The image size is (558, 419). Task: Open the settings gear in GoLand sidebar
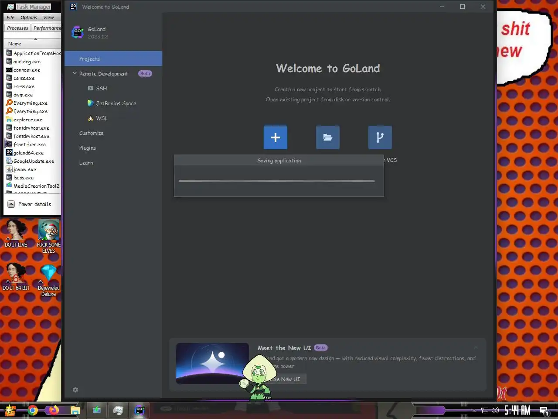(75, 390)
